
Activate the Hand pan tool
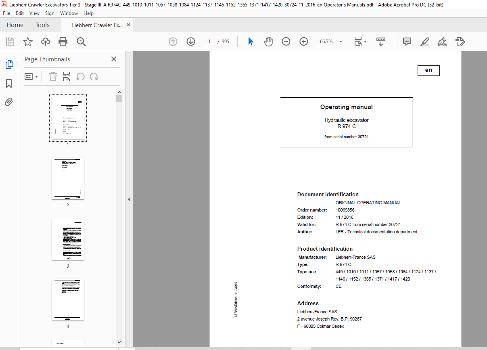(268, 42)
